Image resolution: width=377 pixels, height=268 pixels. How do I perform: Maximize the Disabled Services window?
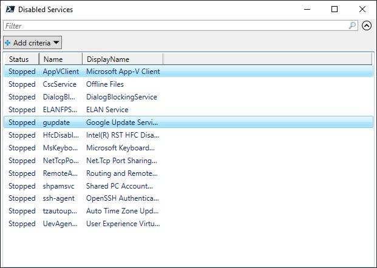click(335, 9)
